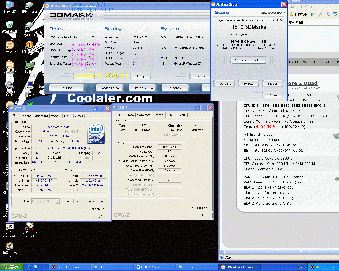Click Change button under Settings
This screenshot has width=339, height=271.
coord(141,76)
